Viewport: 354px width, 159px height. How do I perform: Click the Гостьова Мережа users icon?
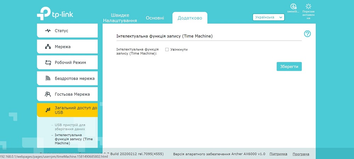pos(48,94)
